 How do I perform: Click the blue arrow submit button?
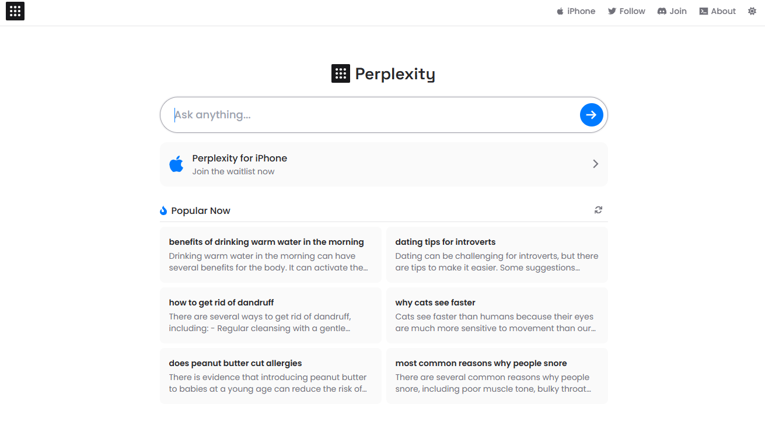coord(591,115)
